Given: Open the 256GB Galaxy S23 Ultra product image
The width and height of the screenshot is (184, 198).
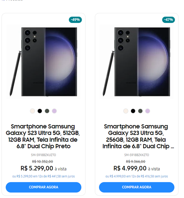Looking at the screenshot, I should [137, 62].
